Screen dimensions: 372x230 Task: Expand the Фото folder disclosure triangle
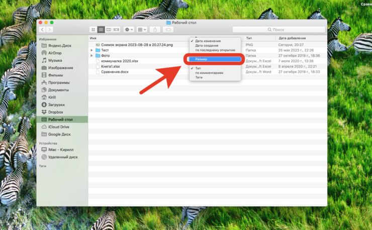[x=91, y=56]
